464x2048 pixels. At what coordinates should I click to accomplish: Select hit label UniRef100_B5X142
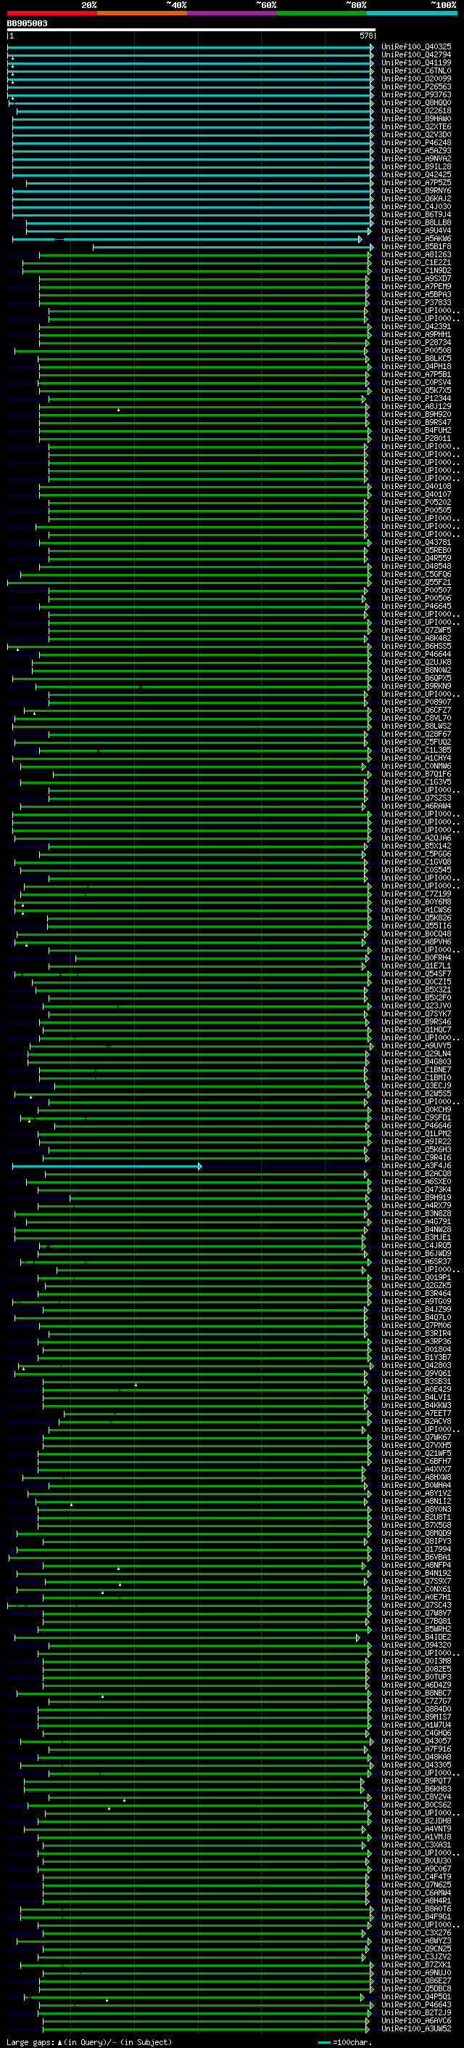pos(416,846)
